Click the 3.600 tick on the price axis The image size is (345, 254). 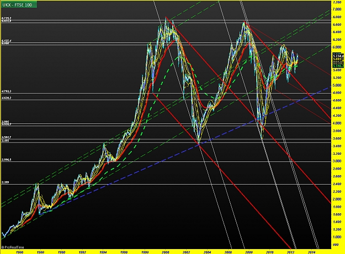pos(337,138)
